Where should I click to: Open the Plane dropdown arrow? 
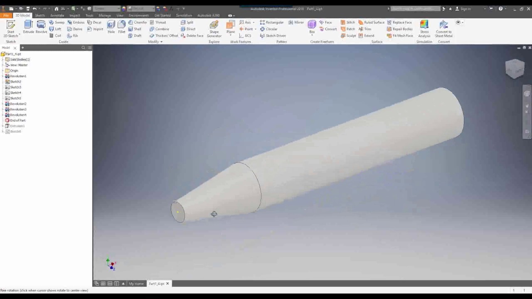click(231, 36)
